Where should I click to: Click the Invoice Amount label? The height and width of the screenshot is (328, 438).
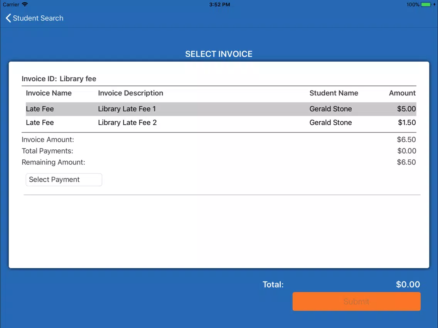(x=48, y=139)
